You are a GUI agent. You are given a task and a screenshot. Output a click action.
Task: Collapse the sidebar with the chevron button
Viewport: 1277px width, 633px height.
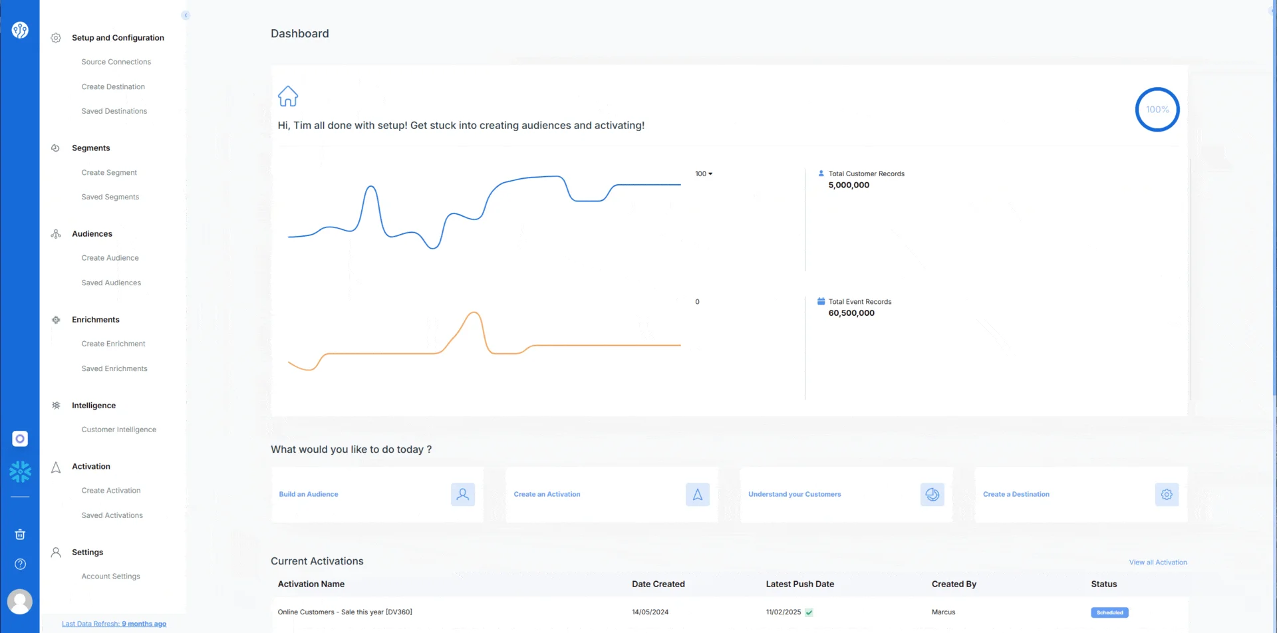point(186,15)
